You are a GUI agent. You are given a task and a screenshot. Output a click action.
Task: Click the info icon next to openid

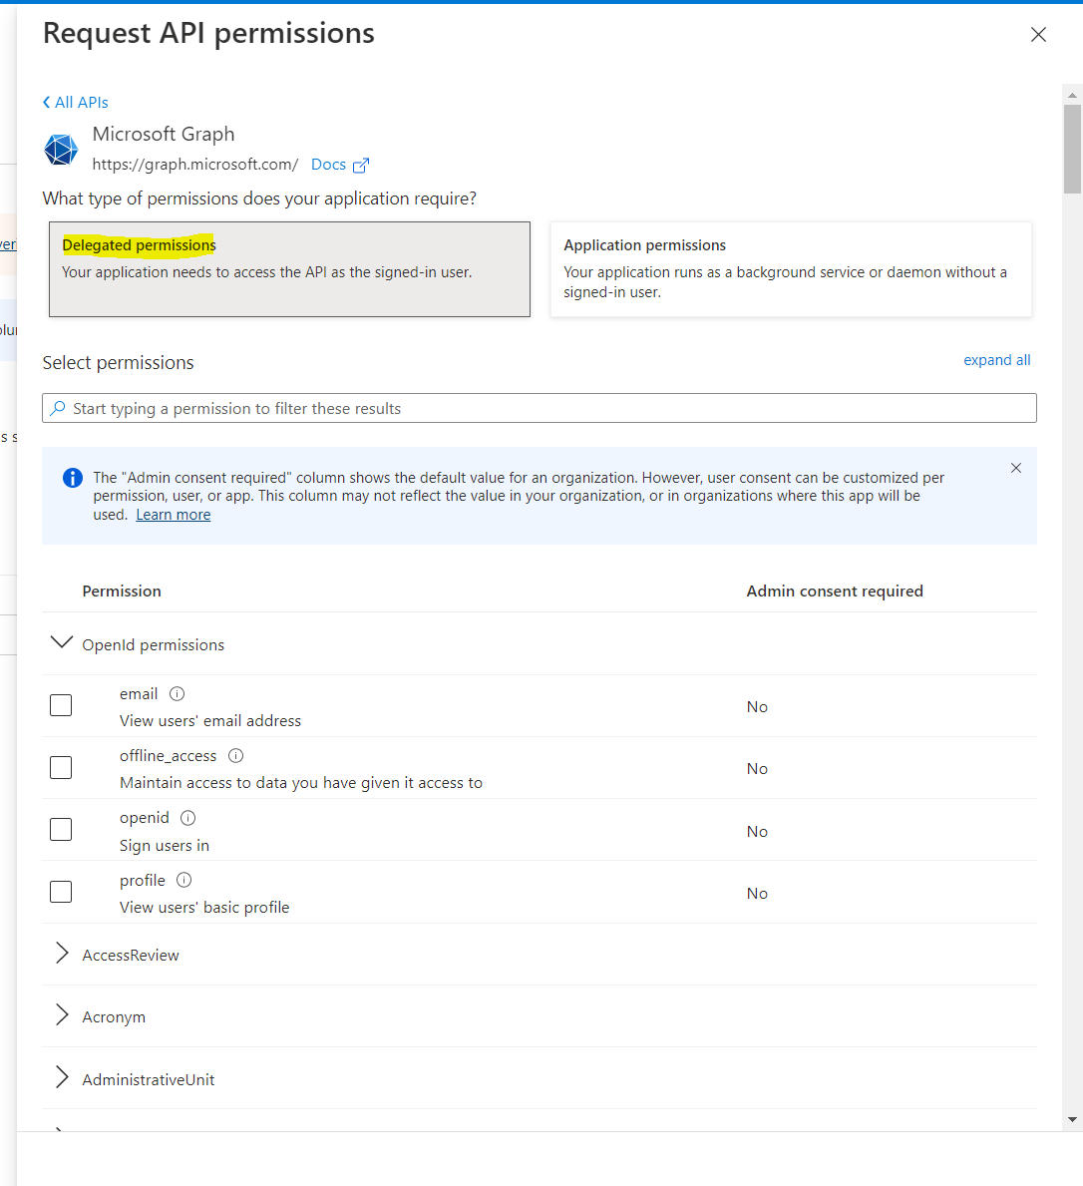click(187, 818)
